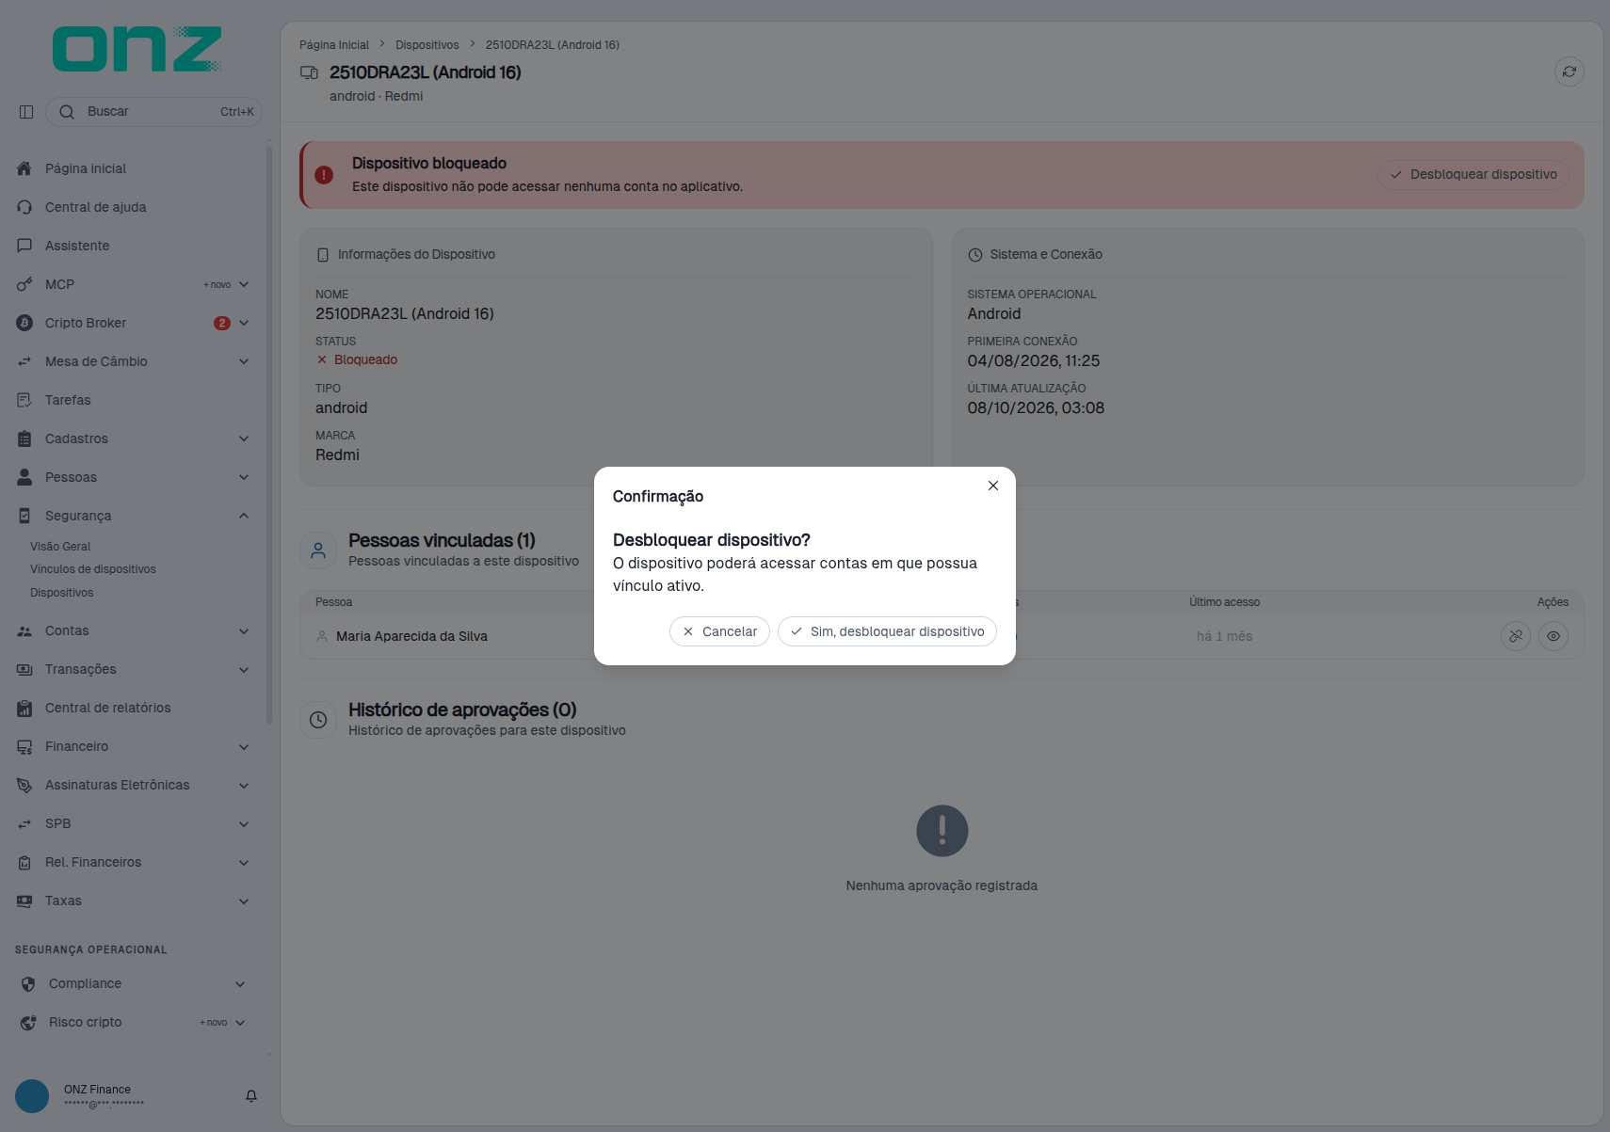
Task: Click the Financeiro icon in sidebar
Action: coord(24,747)
